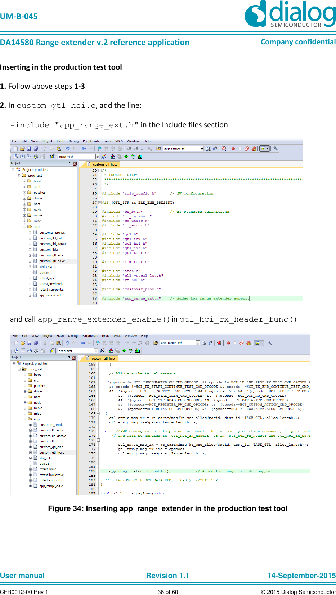
Task: Select app_range_ext.c in lower screenshot tree
Action: pos(51,486)
